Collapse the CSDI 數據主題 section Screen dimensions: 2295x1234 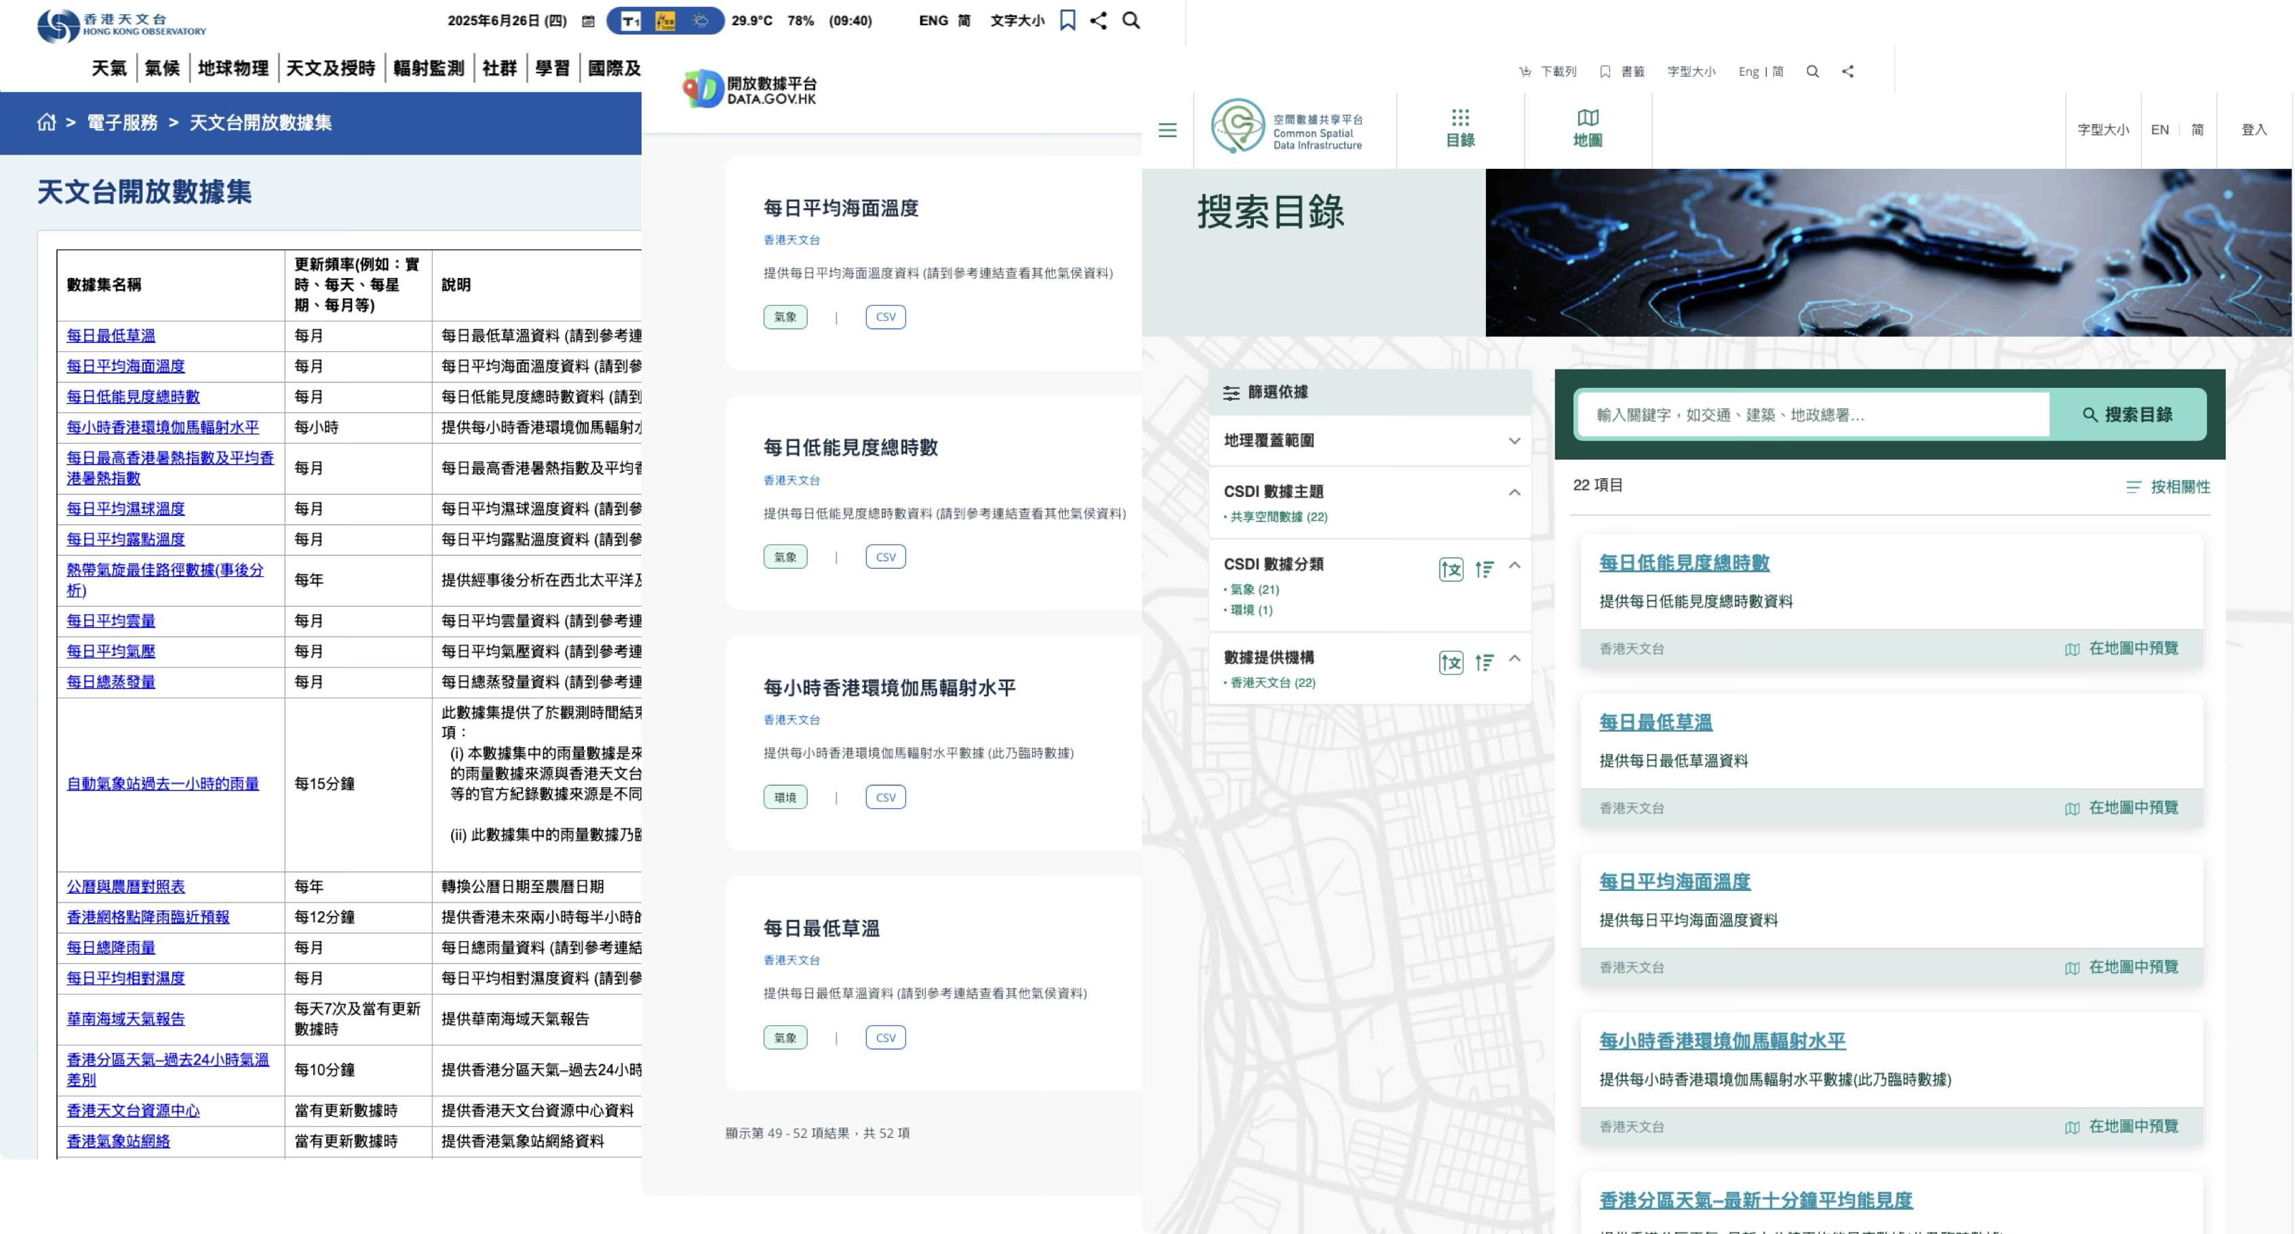point(1514,492)
